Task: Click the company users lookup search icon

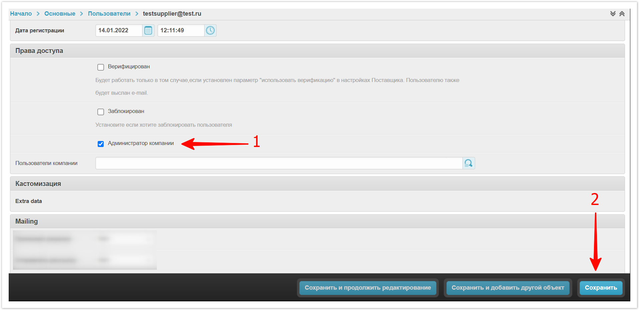Action: (468, 163)
